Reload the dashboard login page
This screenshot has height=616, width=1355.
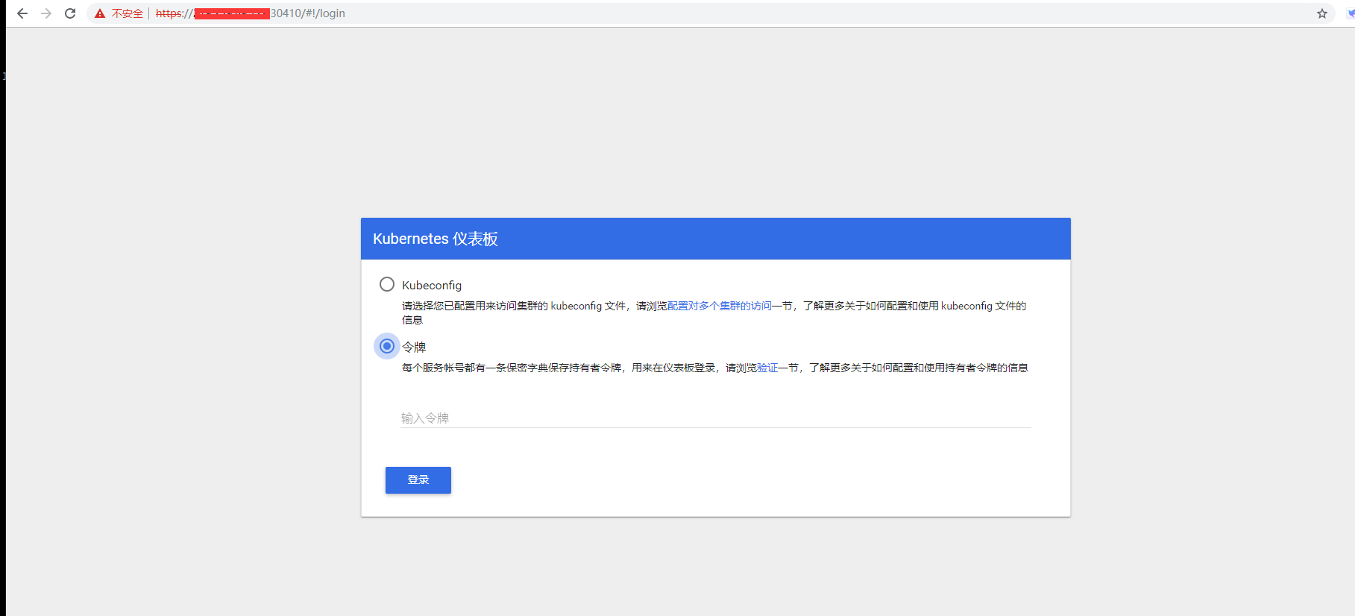pos(70,13)
